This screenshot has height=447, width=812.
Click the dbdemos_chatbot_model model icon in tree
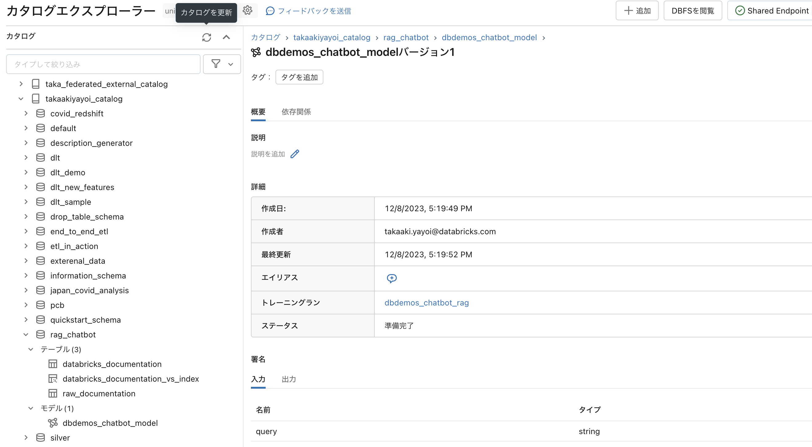pos(53,423)
